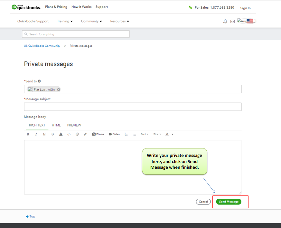The width and height of the screenshot is (281, 228).
Task: Open the emoji smiley picker
Action: (x=77, y=134)
